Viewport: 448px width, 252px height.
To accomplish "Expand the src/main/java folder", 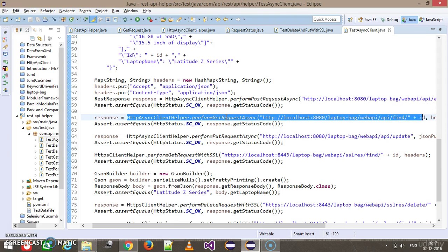I will pos(23,122).
